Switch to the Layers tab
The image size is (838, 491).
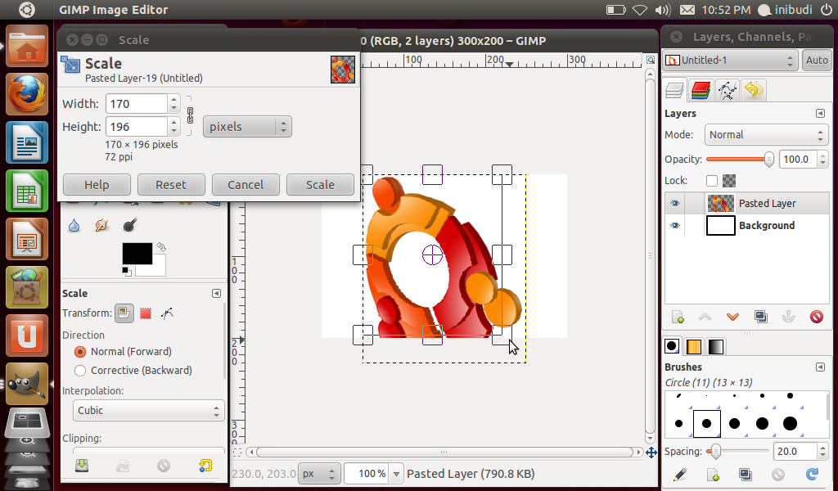(674, 90)
